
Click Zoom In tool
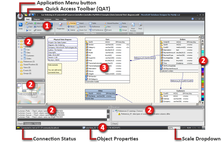pyautogui.click(x=81, y=27)
